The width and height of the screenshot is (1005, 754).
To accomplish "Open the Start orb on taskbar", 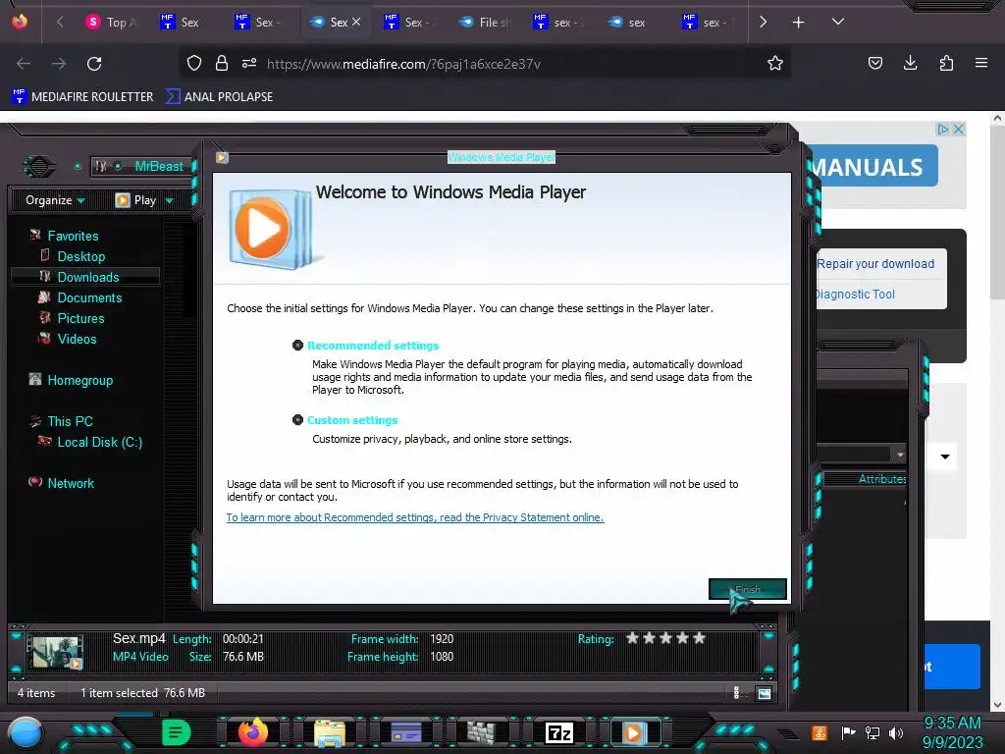I will [26, 733].
